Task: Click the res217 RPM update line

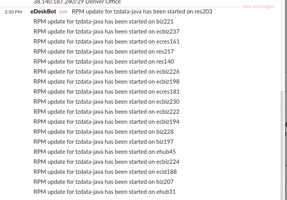Action: click(x=103, y=52)
